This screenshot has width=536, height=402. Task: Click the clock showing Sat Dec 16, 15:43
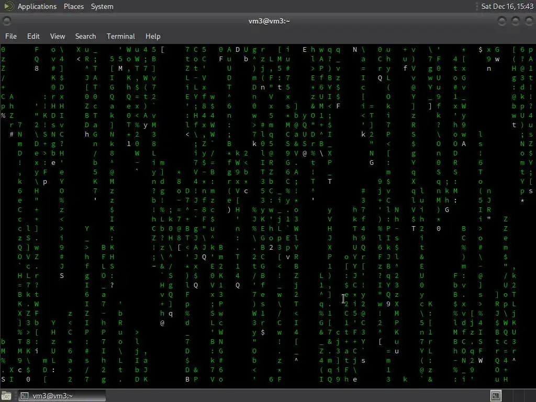tap(507, 6)
